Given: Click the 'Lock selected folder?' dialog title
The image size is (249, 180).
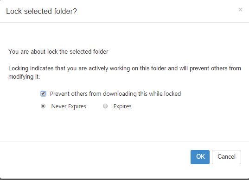Looking at the screenshot, I should pyautogui.click(x=41, y=12).
